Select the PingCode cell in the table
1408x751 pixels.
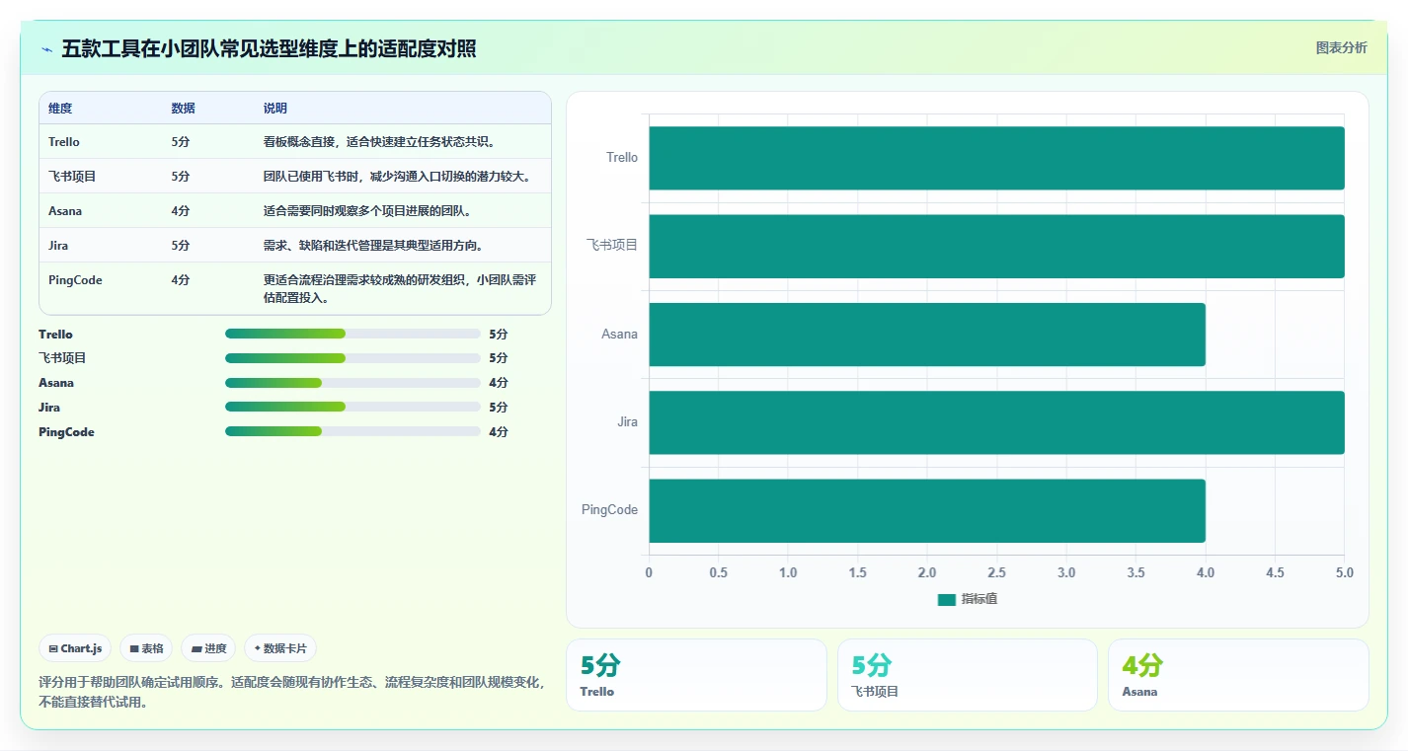click(75, 280)
